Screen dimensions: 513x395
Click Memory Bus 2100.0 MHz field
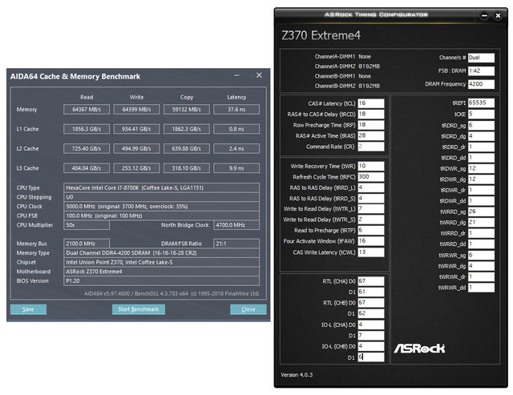click(87, 244)
